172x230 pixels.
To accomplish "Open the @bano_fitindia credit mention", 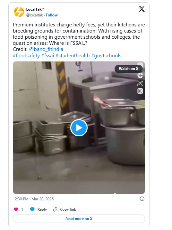I will pos(46,49).
